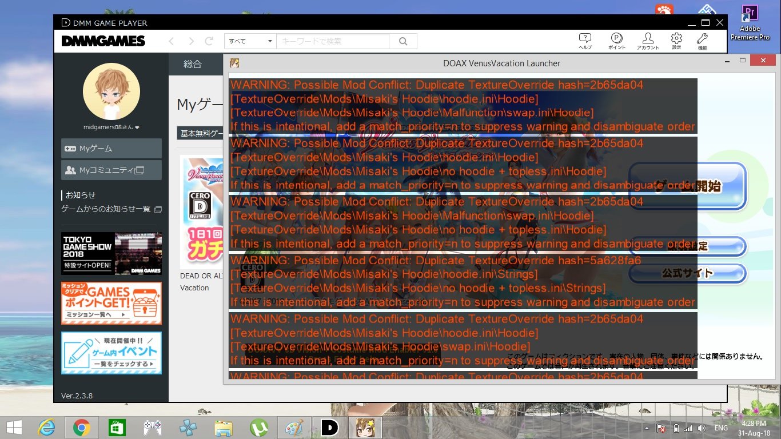This screenshot has width=781, height=439.
Task: Select the 基本無料ゲーム filter
Action: click(200, 133)
